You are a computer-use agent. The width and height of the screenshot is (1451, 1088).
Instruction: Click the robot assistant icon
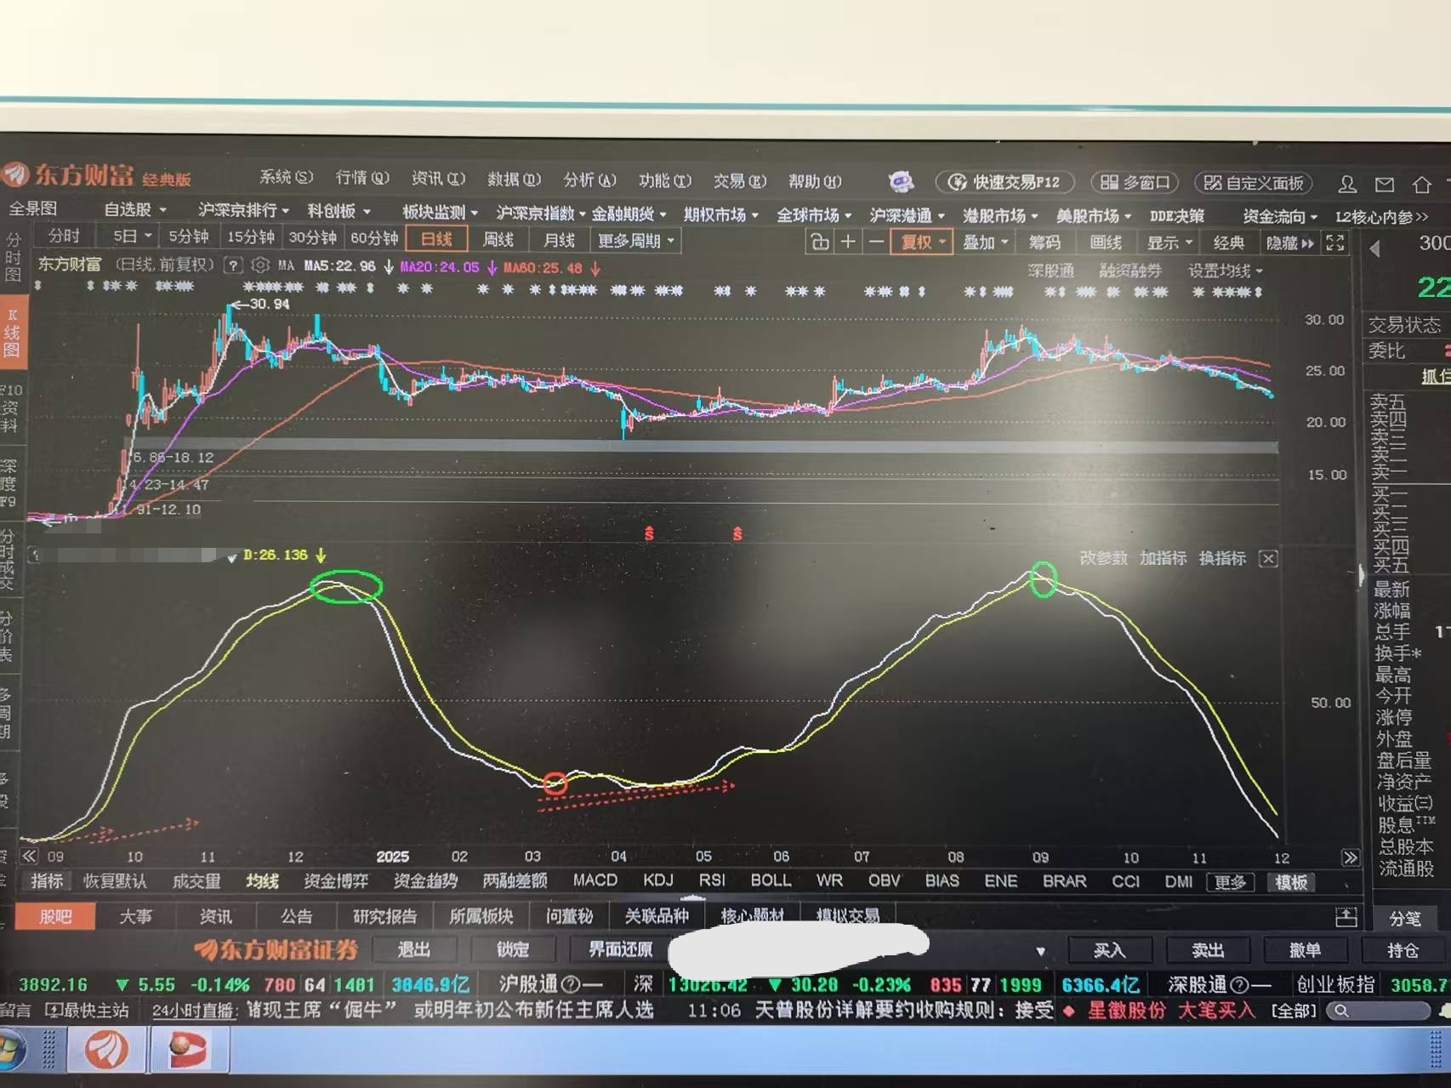coord(902,181)
